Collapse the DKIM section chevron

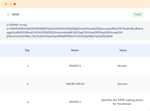pyautogui.click(x=8, y=14)
